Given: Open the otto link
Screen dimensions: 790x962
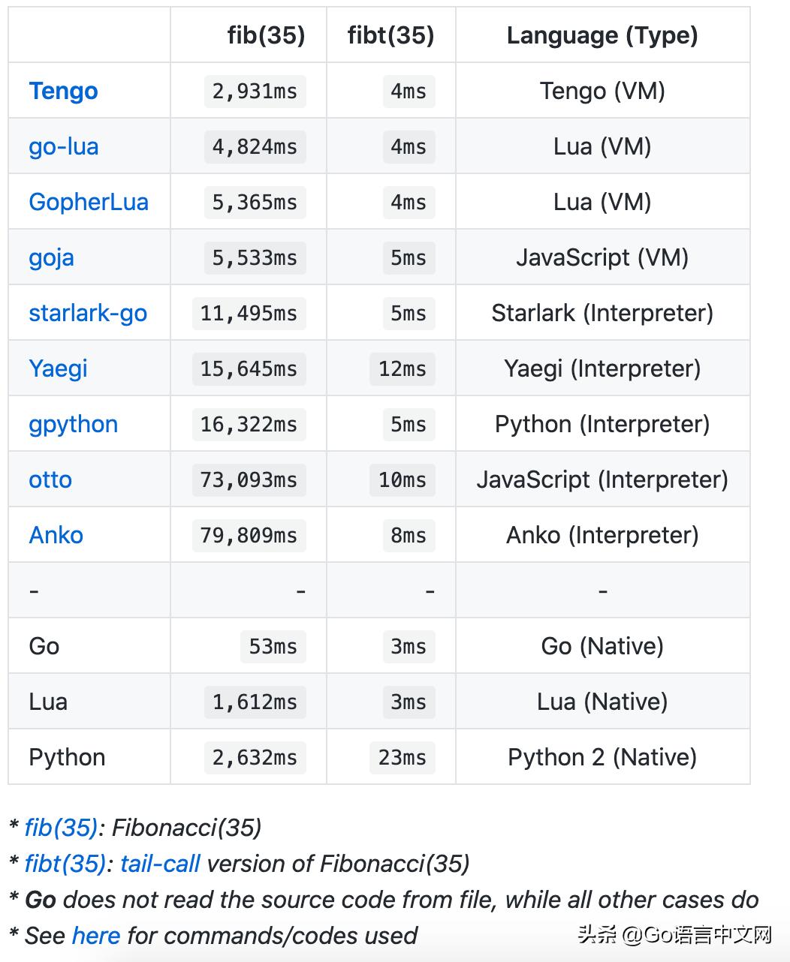Looking at the screenshot, I should coord(50,479).
